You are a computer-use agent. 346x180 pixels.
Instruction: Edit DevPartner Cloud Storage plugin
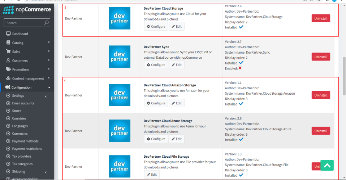tap(177, 26)
